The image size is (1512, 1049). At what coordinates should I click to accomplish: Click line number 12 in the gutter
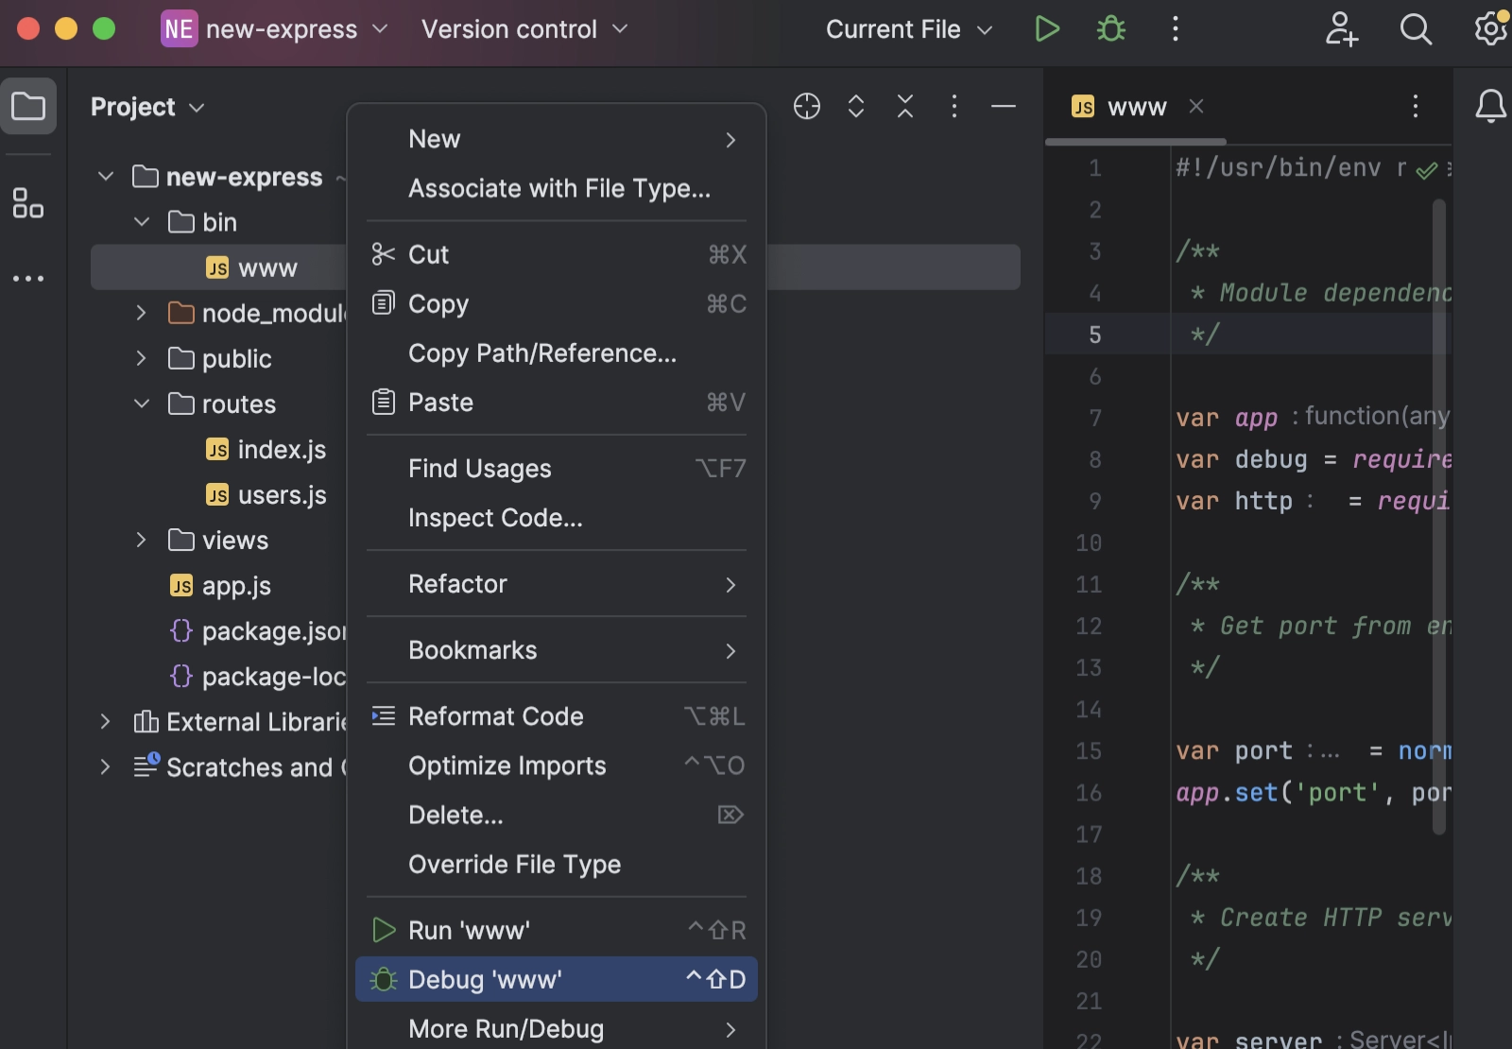point(1089,626)
